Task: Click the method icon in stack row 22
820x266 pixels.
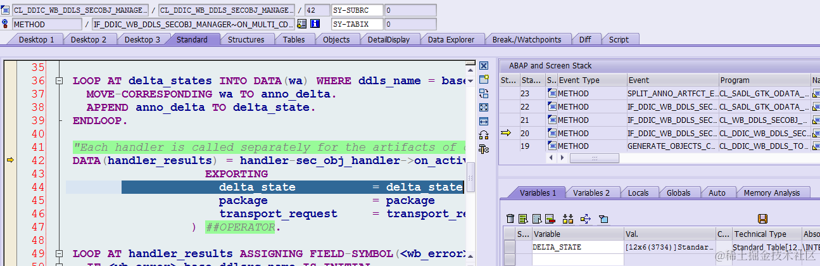Action: pyautogui.click(x=552, y=107)
